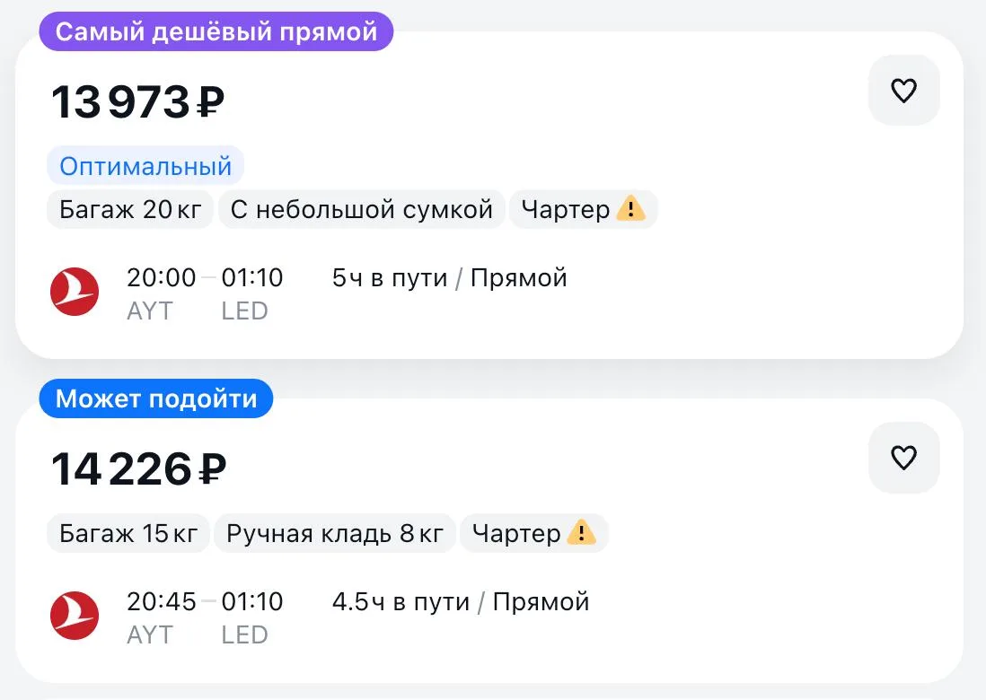Image resolution: width=986 pixels, height=700 pixels.
Task: Favorite the 13 973 ₽ flight with heart icon
Action: (x=903, y=90)
